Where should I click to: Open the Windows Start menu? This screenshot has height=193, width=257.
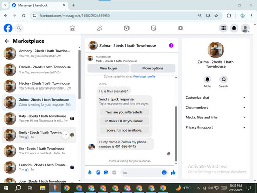tap(6, 188)
